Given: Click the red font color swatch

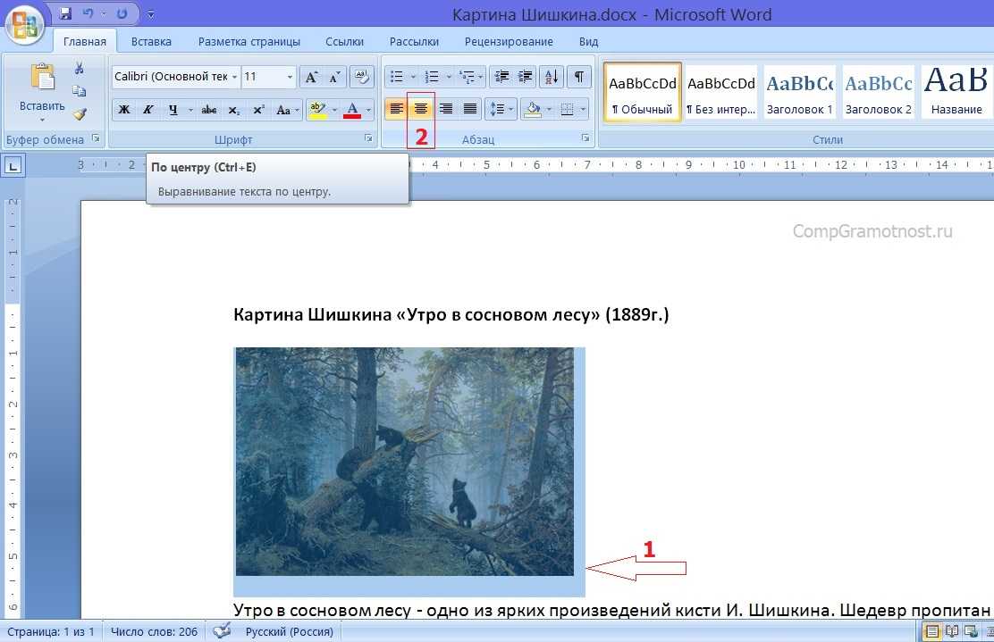Looking at the screenshot, I should click(351, 110).
